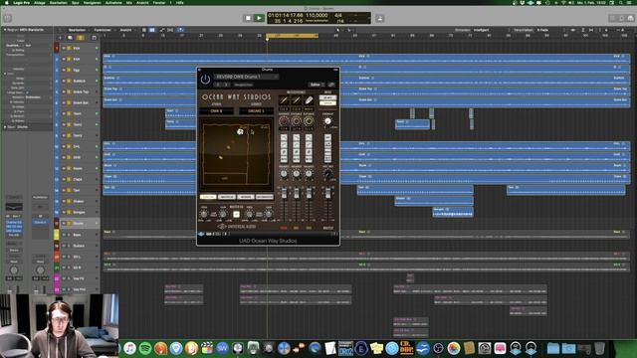Viewport: 637px width, 358px height.
Task: Select the first view button below the room display
Action: pos(208,197)
